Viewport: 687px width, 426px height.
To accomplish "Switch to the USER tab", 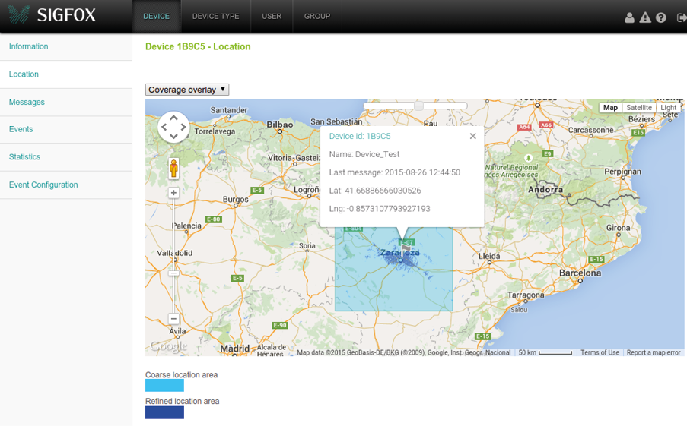I will pyautogui.click(x=272, y=16).
